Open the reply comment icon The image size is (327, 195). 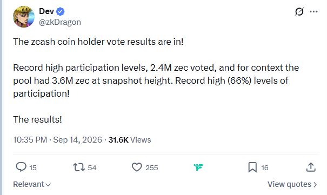21,167
